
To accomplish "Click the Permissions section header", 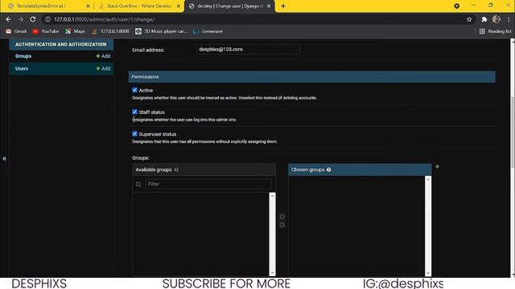I will (312, 77).
